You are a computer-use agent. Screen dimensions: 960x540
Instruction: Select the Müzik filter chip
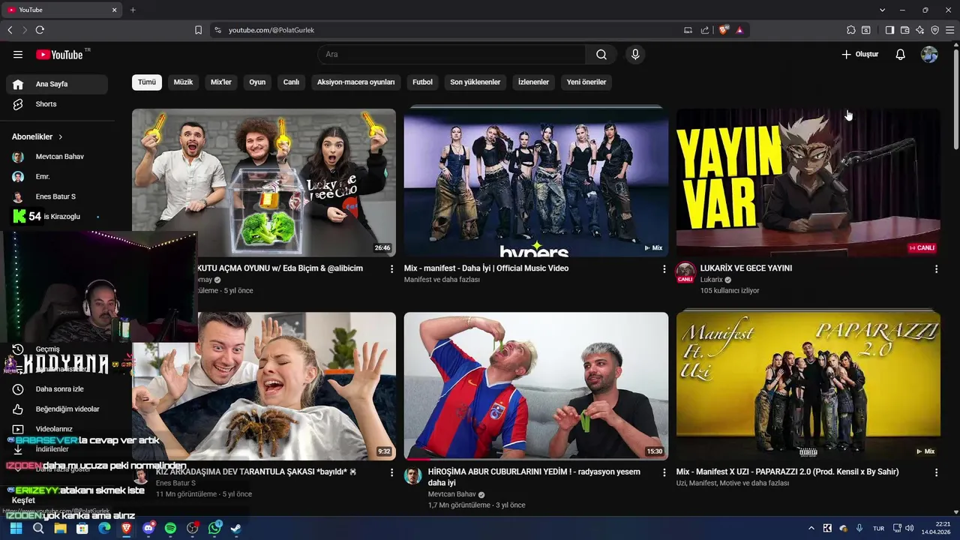click(183, 82)
